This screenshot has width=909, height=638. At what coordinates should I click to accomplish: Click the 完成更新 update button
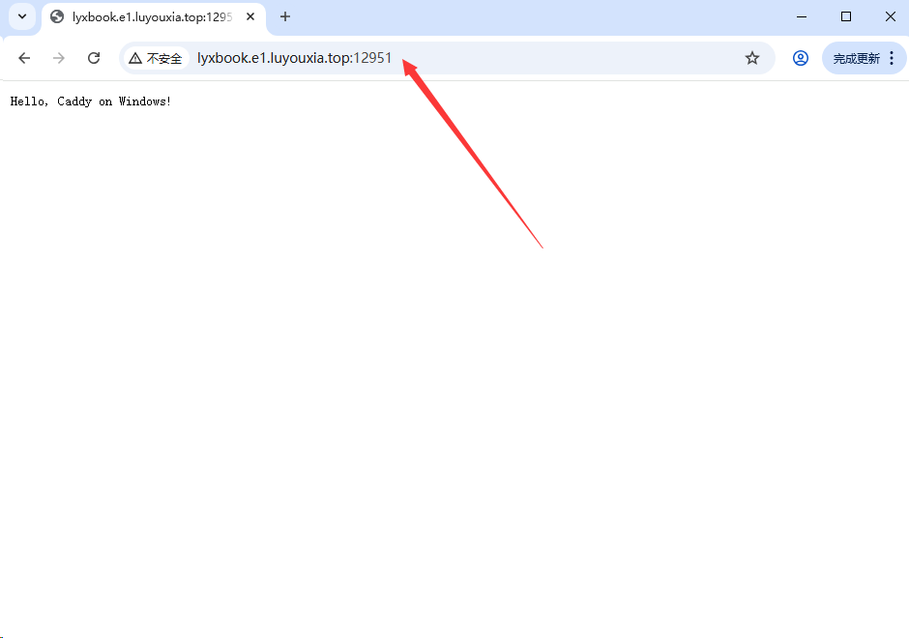pyautogui.click(x=856, y=58)
